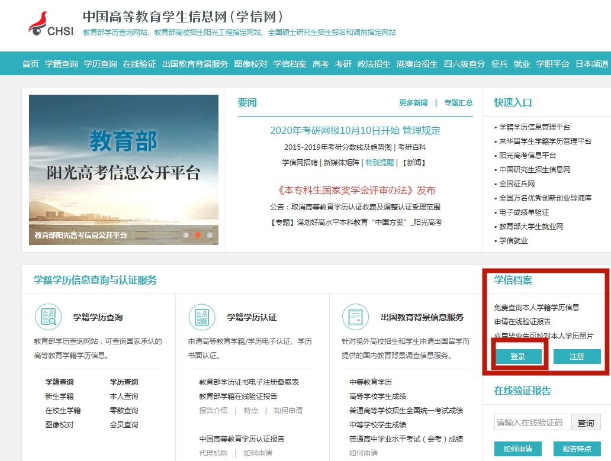Click the 学籍学历认证 certificate icon
The height and width of the screenshot is (461, 611).
click(x=202, y=317)
